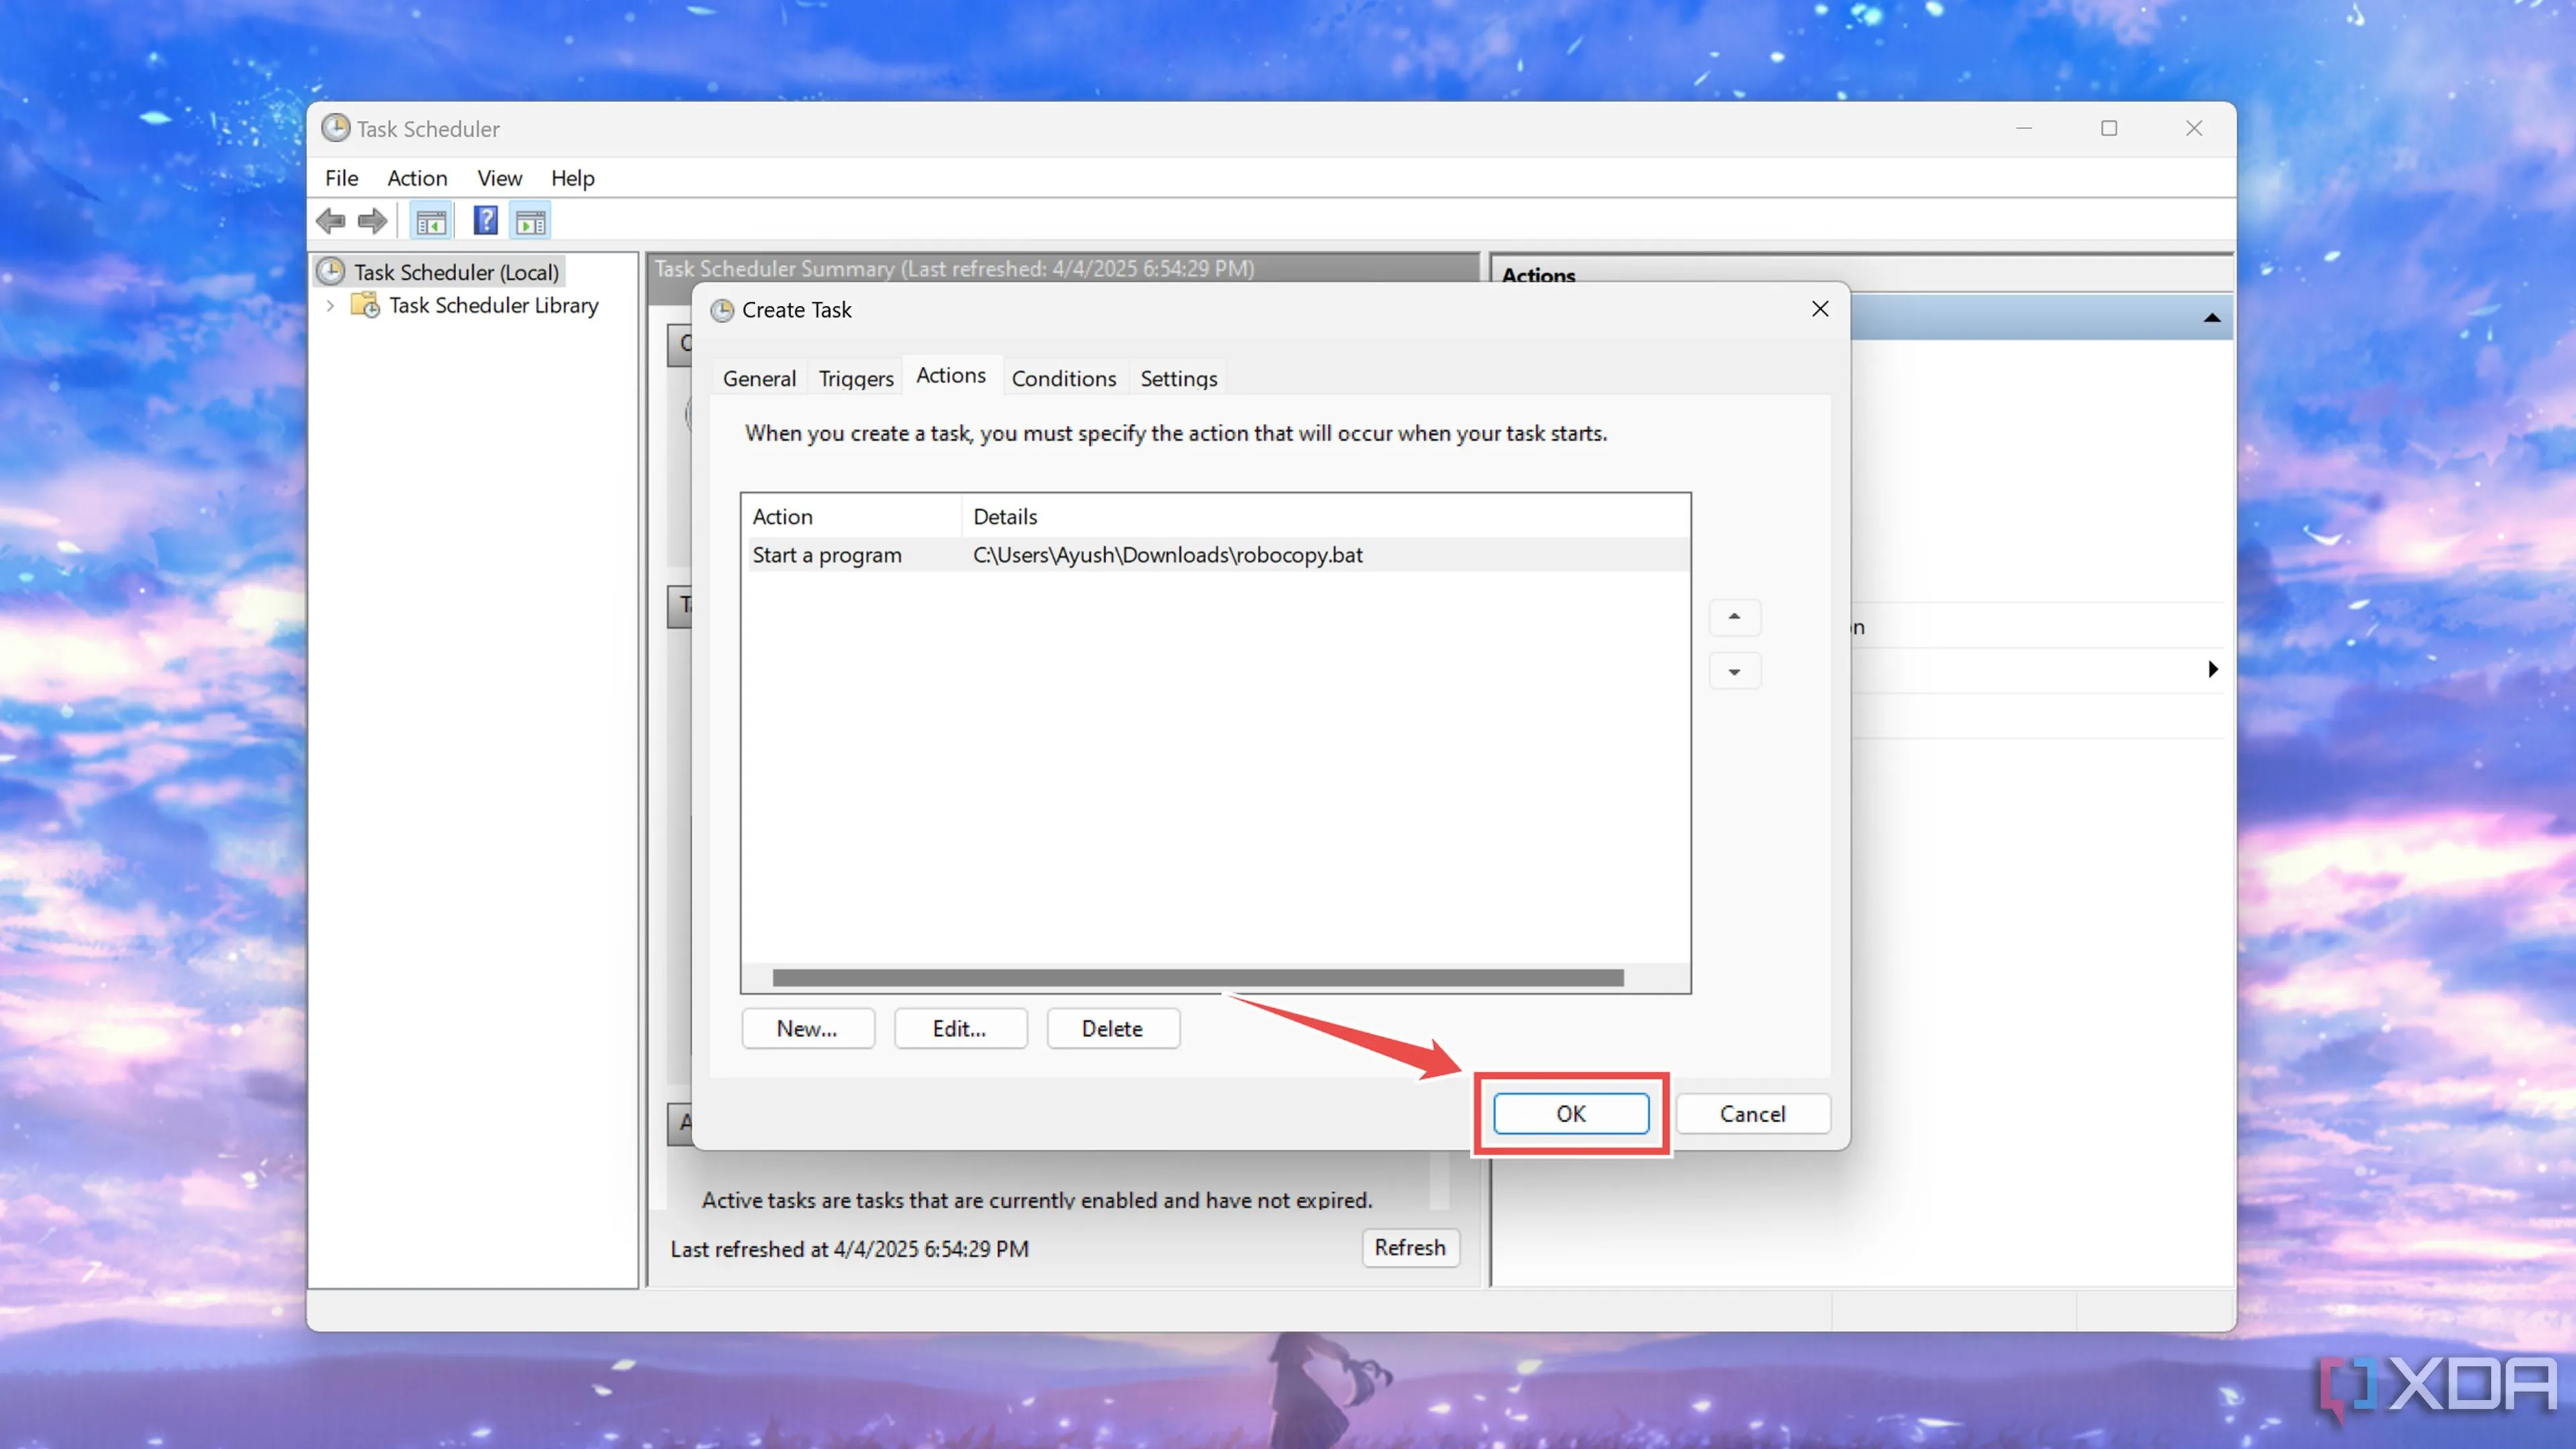The height and width of the screenshot is (1449, 2576).
Task: Click the Back arrow toolbar icon
Action: [x=331, y=221]
